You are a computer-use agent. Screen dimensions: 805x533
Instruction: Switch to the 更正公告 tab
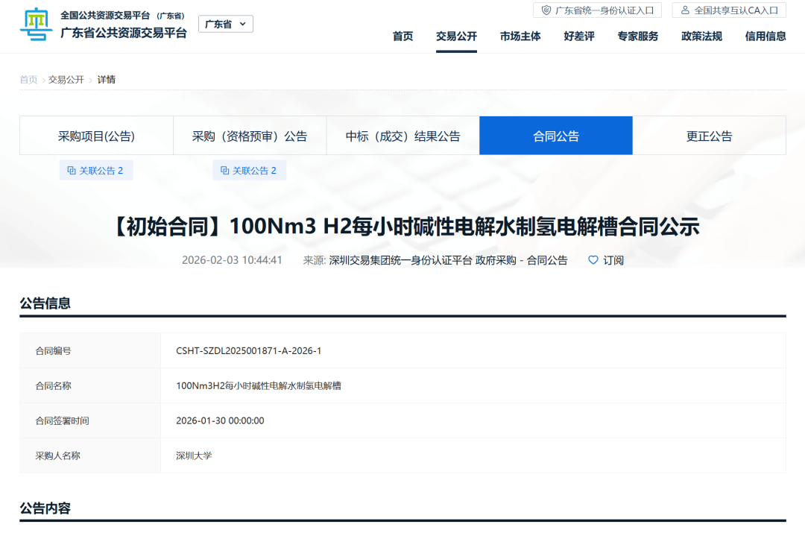[709, 135]
